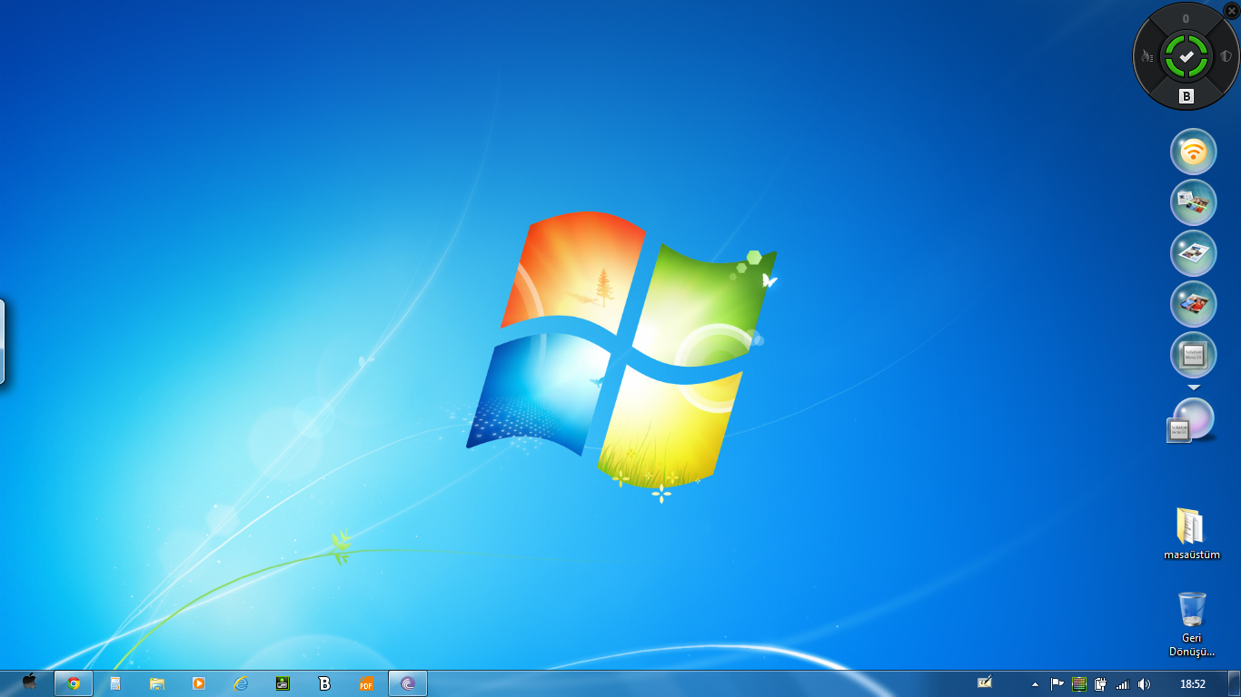The width and height of the screenshot is (1241, 697).
Task: Open the Bitdefender B taskbar icon
Action: tap(324, 683)
